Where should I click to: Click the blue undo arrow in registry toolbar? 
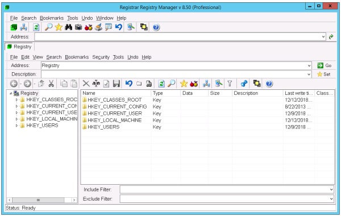tap(129, 84)
